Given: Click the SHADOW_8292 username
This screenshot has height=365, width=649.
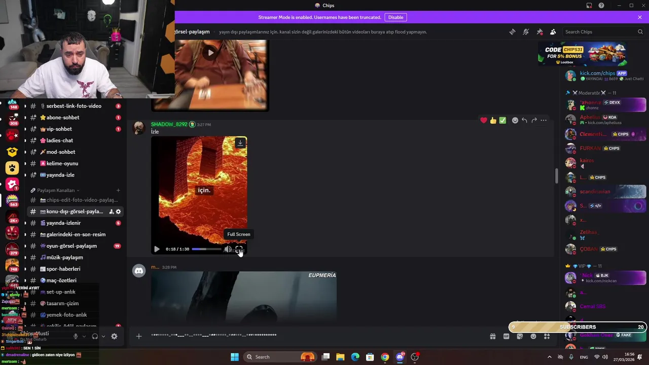Looking at the screenshot, I should coord(169,124).
